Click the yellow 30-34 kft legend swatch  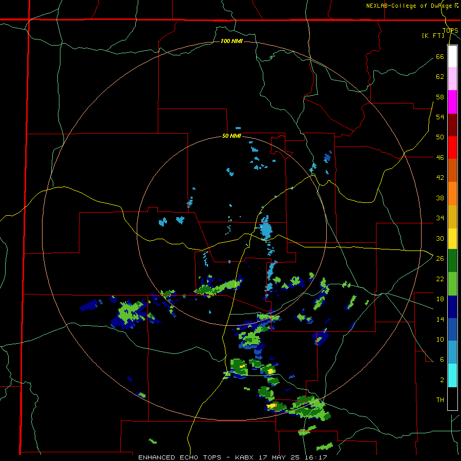452,239
